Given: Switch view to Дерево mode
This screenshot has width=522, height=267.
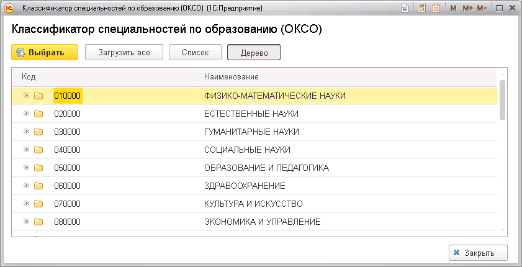Looking at the screenshot, I should click(x=254, y=53).
